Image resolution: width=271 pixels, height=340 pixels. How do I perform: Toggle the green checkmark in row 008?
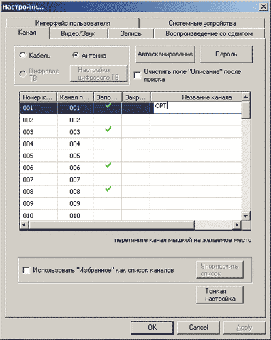click(x=108, y=188)
